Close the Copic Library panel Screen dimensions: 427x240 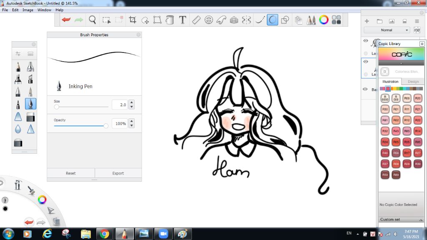pyautogui.click(x=422, y=44)
